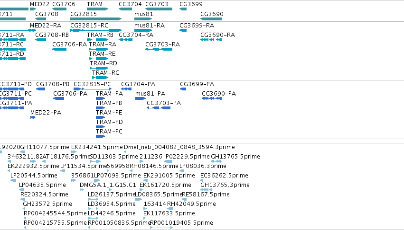404x230 pixels.
Task: Click the CG3699-RA transcript label
Action: coord(197,26)
